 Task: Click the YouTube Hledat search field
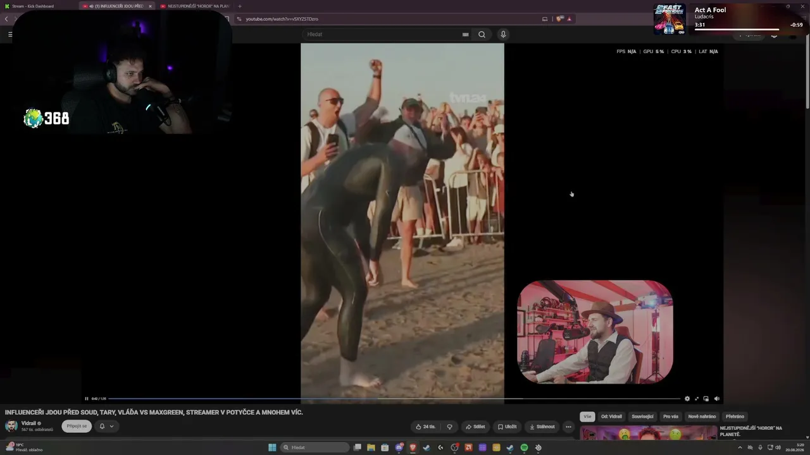[x=382, y=34]
